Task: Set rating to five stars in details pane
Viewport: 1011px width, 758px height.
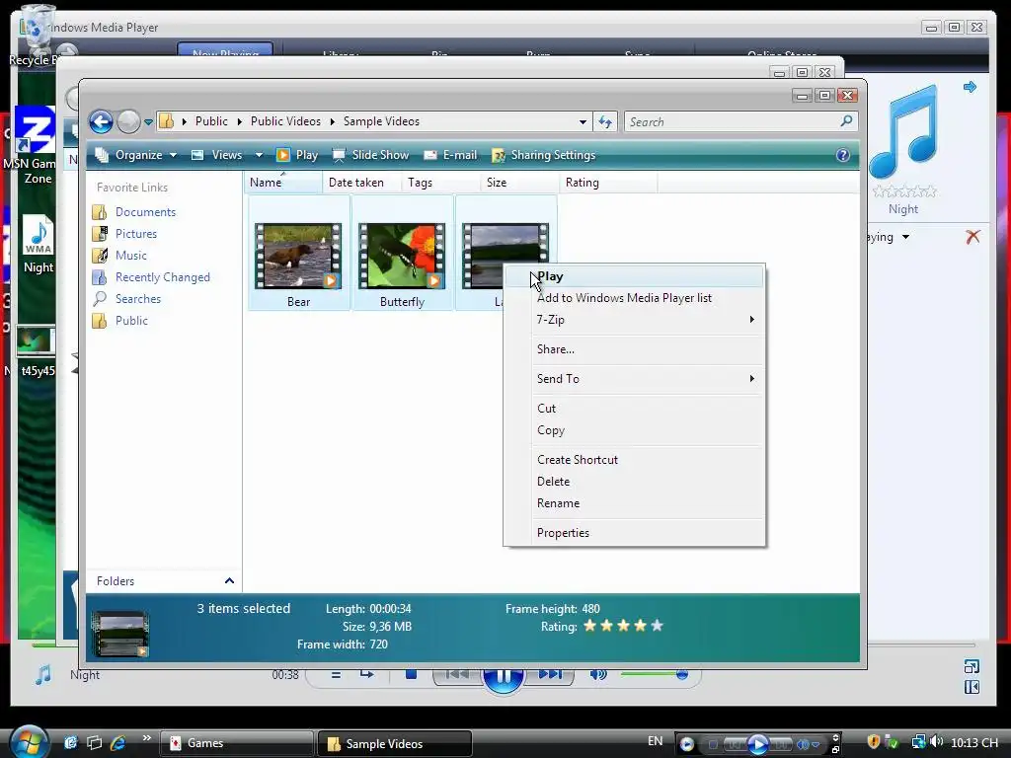Action: click(657, 626)
